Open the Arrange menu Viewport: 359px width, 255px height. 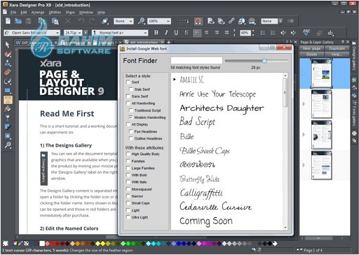click(38, 13)
